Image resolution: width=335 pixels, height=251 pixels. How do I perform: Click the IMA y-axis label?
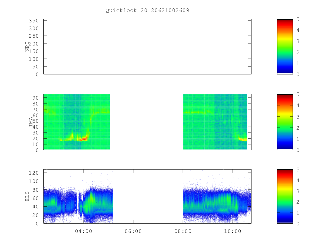(x=31, y=122)
